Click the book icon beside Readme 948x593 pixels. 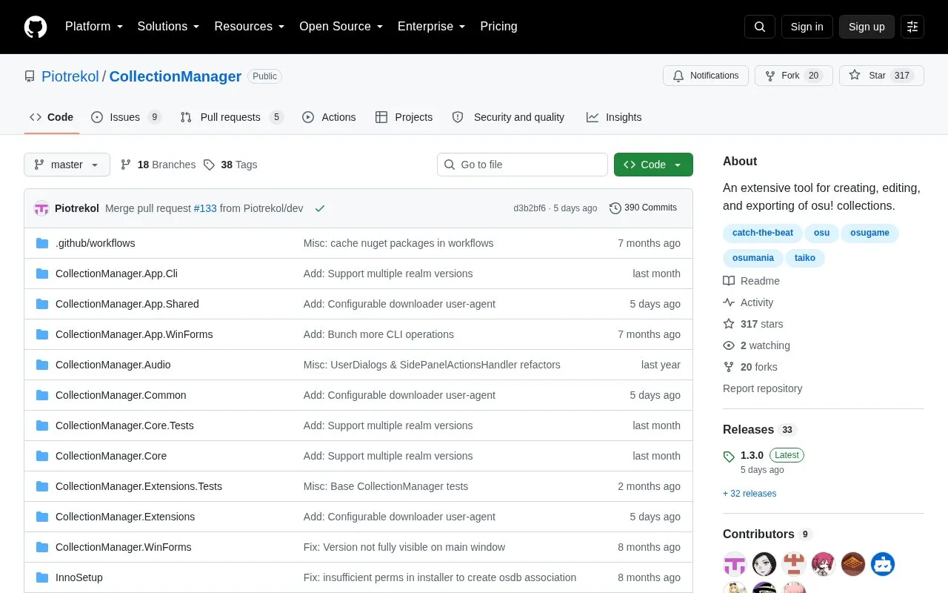tap(729, 281)
